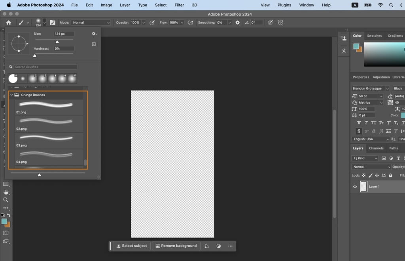This screenshot has height=261, width=405.
Task: Click the Home icon in the options bar
Action: click(x=8, y=22)
